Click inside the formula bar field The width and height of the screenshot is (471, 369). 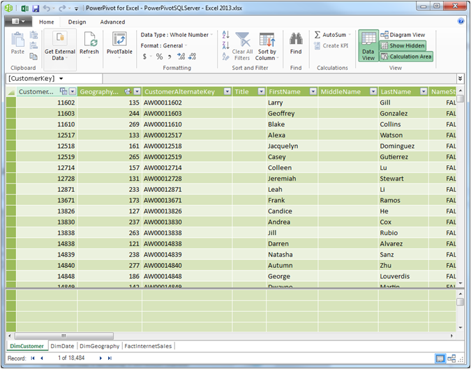279,79
